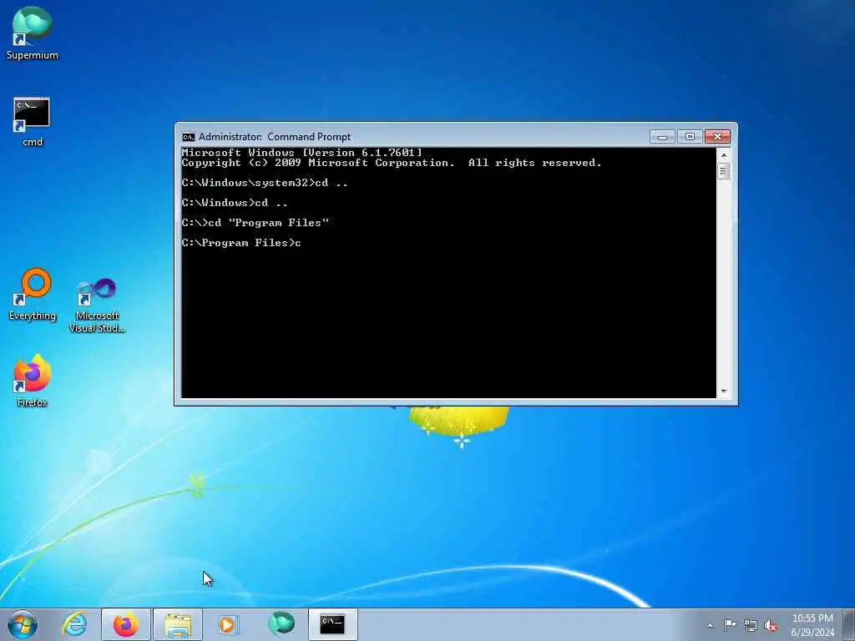Click the cd "Program Files" command line
855x641 pixels.
(255, 222)
